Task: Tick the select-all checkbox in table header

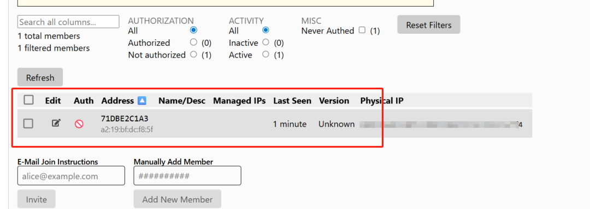Action: pyautogui.click(x=28, y=100)
